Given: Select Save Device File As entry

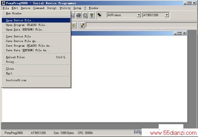Looking at the screenshot, I should click(36, 41).
